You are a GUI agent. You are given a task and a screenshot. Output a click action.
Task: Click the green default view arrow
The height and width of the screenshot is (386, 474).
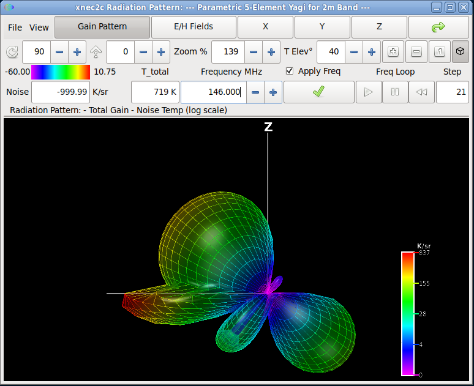coord(438,27)
